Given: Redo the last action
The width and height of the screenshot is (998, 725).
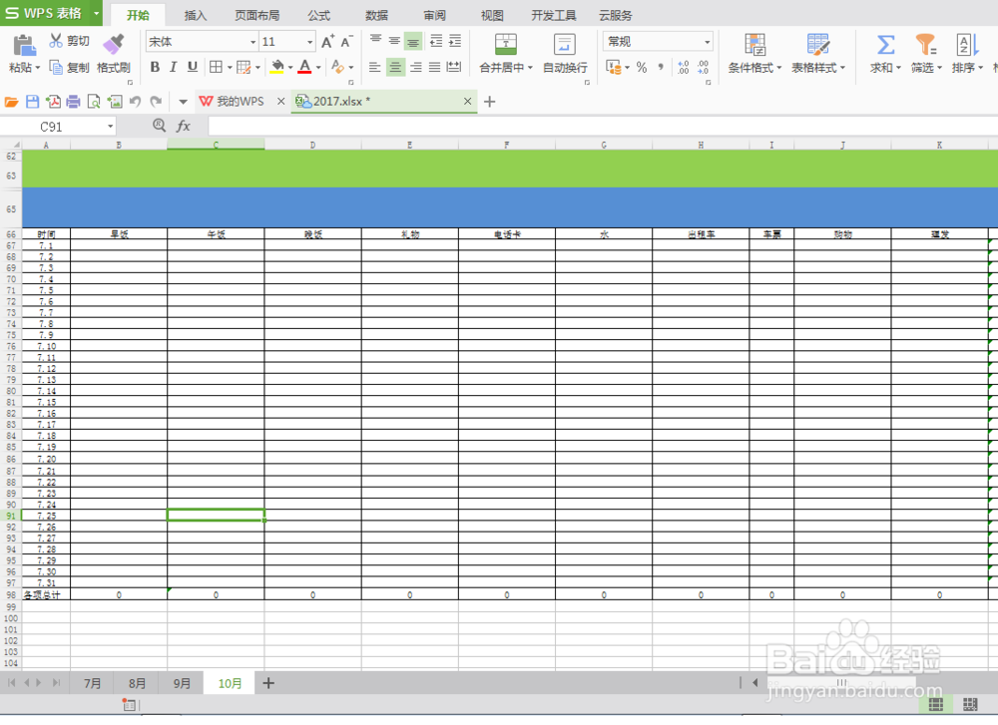Looking at the screenshot, I should coord(156,102).
